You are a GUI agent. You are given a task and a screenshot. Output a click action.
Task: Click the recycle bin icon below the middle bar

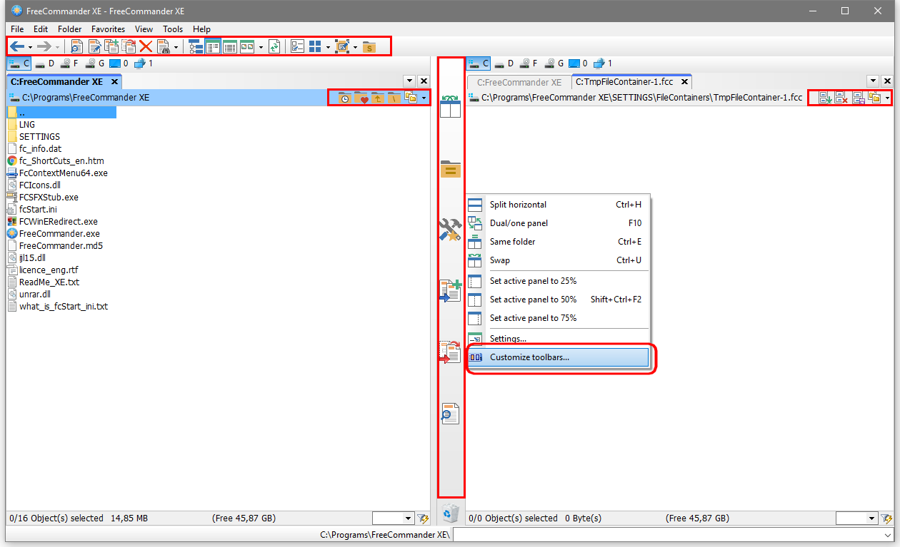point(450,513)
